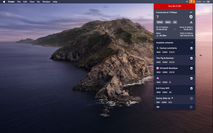Open the Go menu
Viewport: 213px width, 133px height.
click(38, 2)
